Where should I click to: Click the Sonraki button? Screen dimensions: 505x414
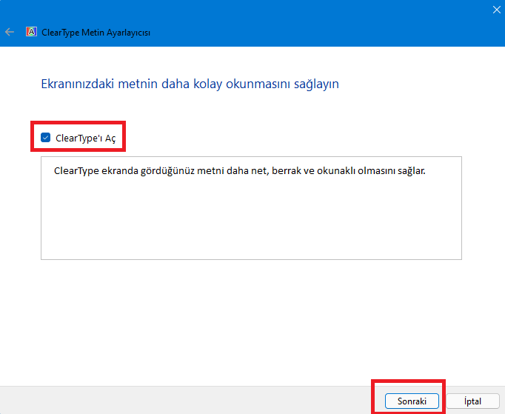point(412,401)
